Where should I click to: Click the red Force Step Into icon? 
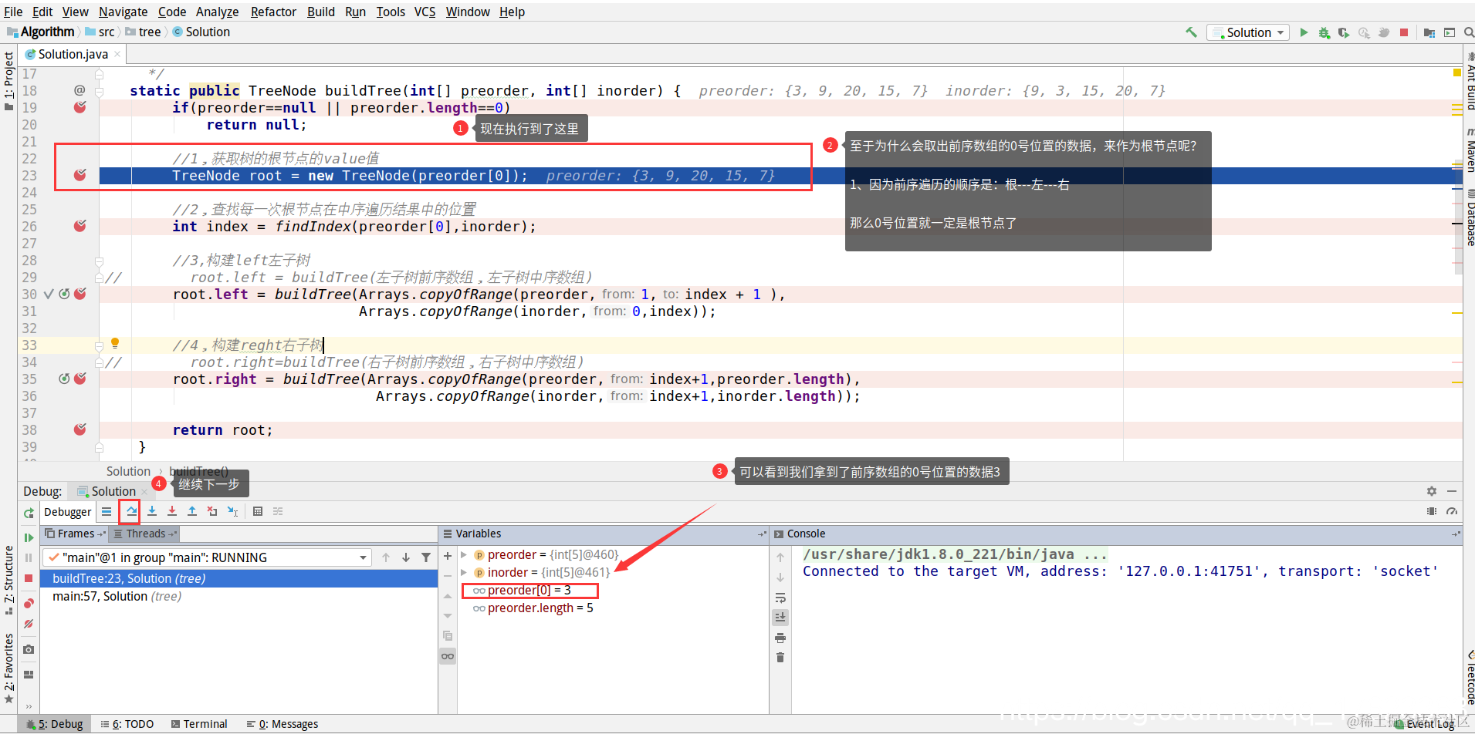click(172, 511)
